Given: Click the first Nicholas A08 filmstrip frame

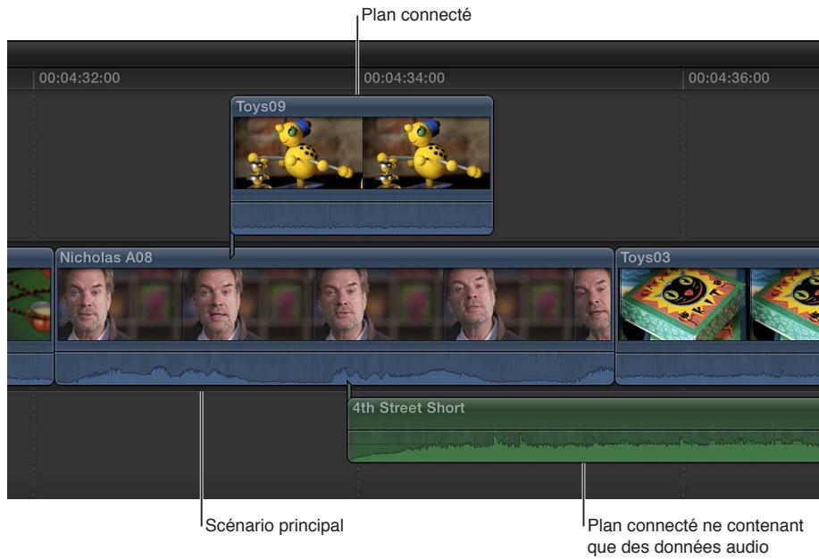Looking at the screenshot, I should [x=121, y=305].
